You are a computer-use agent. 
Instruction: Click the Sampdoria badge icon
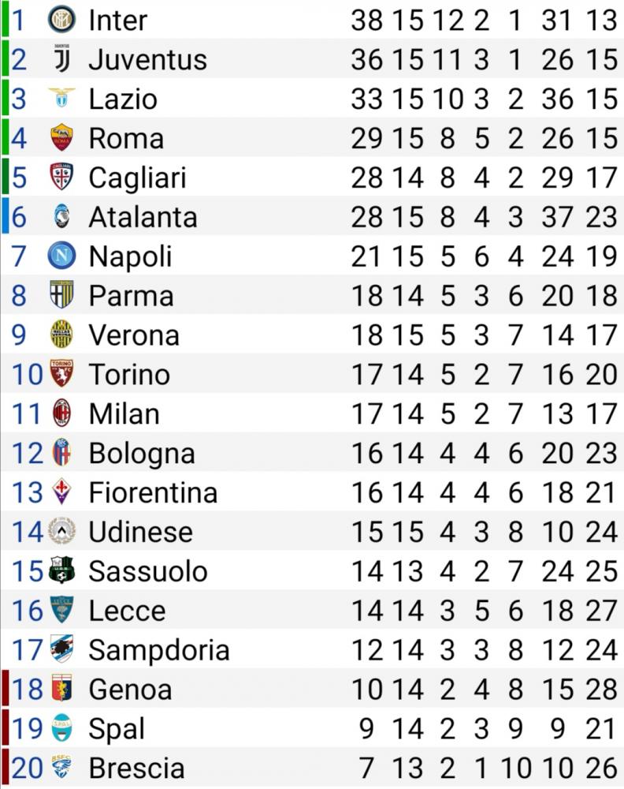tap(61, 649)
